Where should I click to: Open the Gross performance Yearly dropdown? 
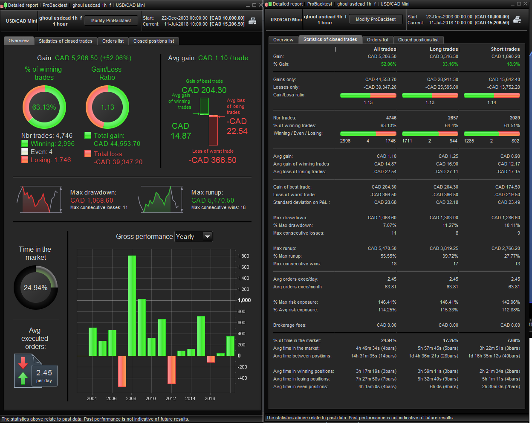click(194, 237)
